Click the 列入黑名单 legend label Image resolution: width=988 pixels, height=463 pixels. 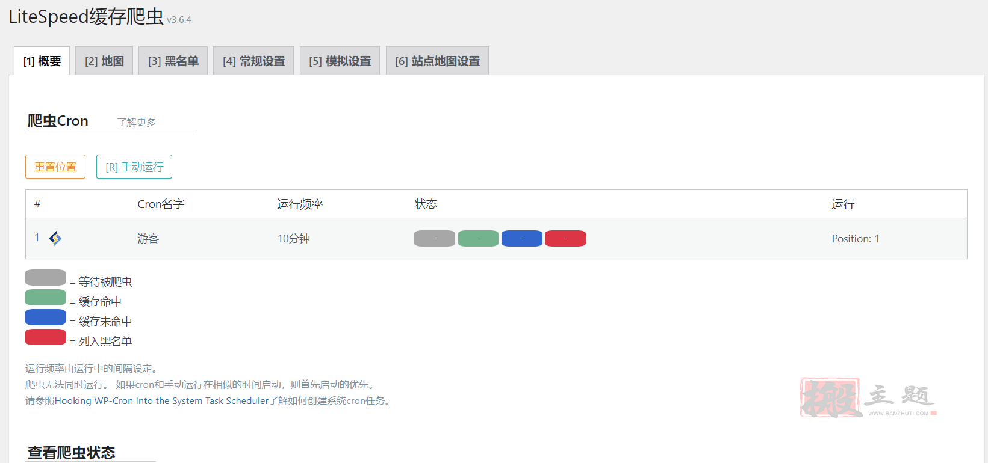[105, 341]
